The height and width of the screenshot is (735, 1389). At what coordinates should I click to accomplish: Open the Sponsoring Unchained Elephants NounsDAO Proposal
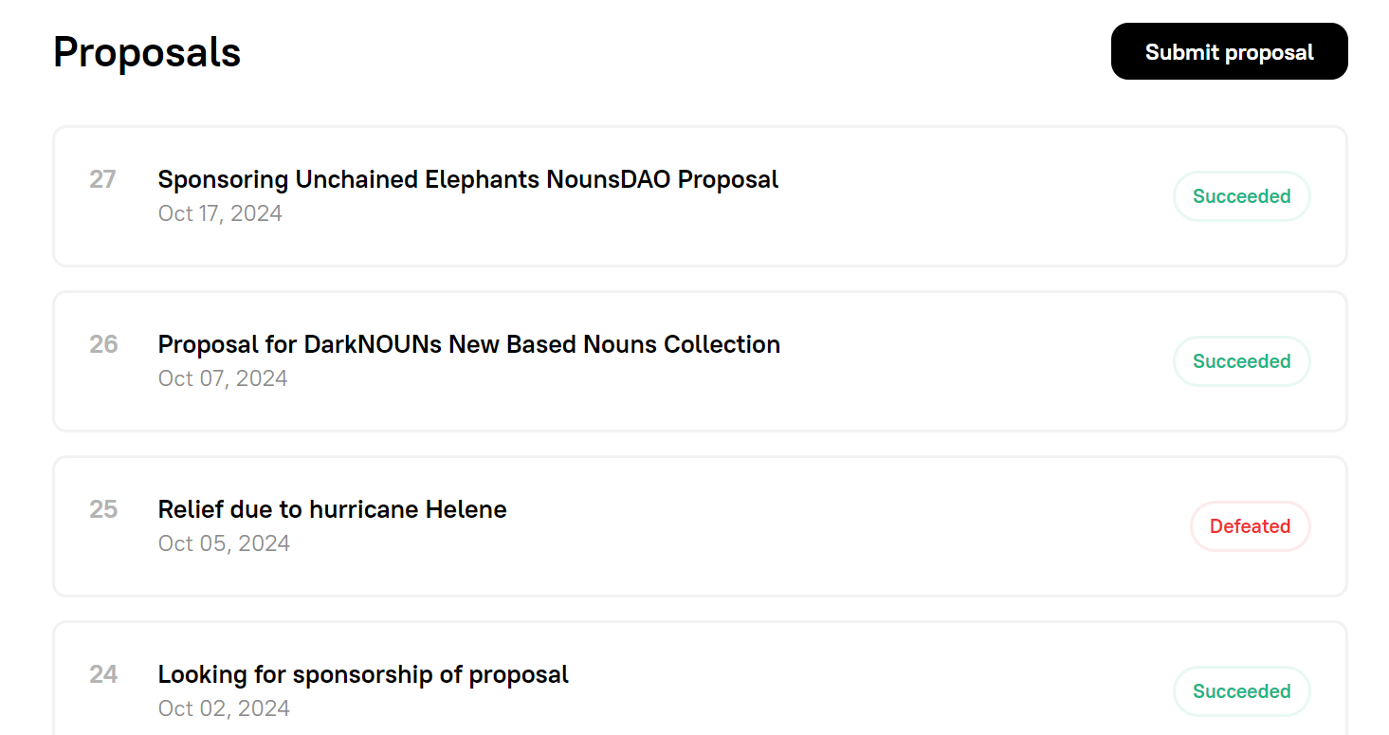(467, 179)
